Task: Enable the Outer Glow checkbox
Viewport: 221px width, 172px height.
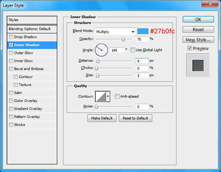Action: pyautogui.click(x=11, y=53)
